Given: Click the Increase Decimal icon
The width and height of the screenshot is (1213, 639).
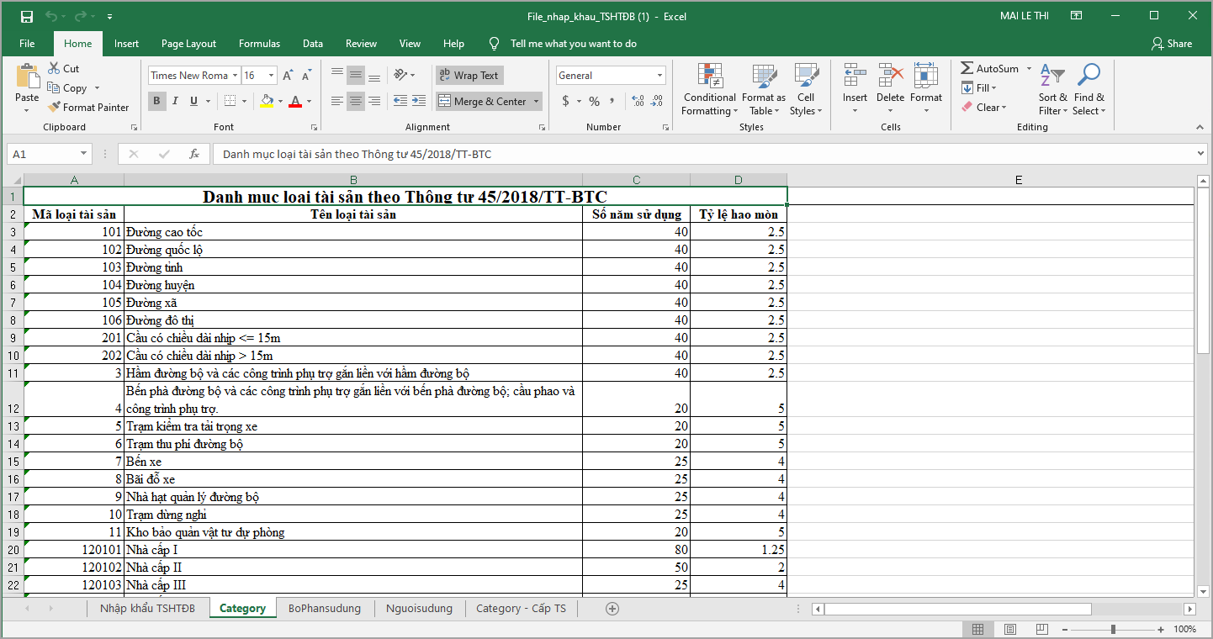Looking at the screenshot, I should tap(637, 101).
